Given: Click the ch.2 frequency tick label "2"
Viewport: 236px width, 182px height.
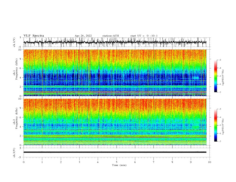Looking at the screenshot, I should pos(21,136).
